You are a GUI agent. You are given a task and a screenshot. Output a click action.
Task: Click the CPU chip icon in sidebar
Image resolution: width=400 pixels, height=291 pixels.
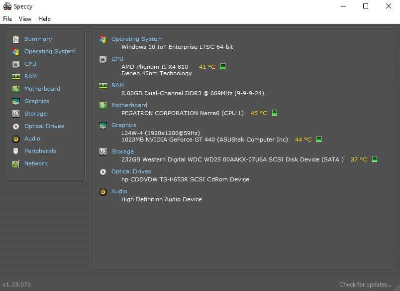(16, 64)
